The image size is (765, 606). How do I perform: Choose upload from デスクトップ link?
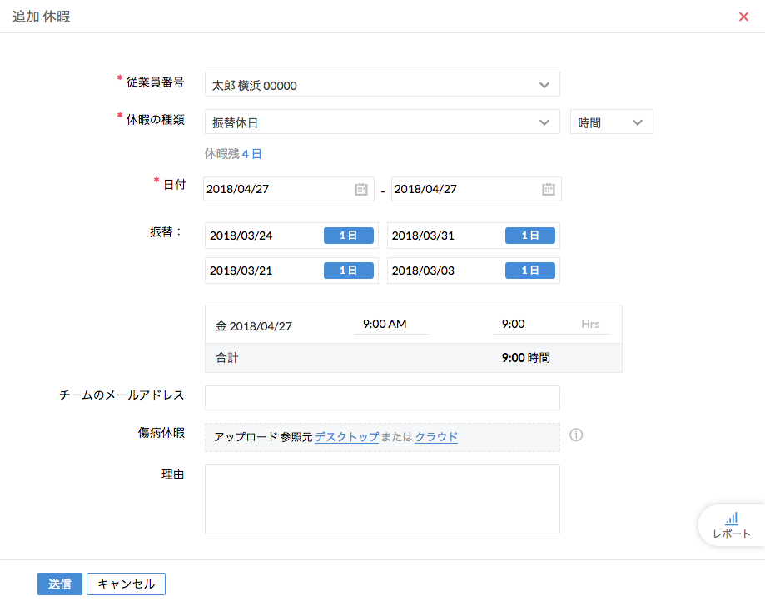point(346,436)
